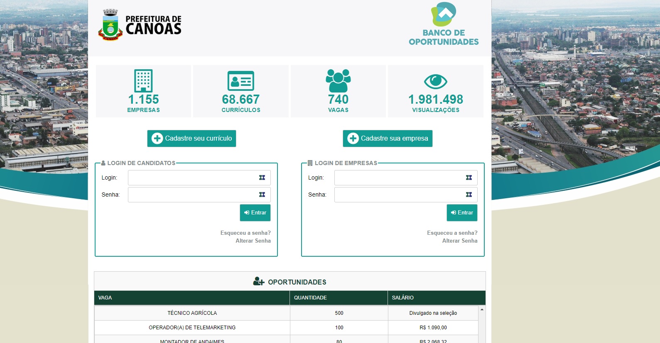This screenshot has height=343, width=660.
Task: Click the Divulgado na seleção salary cell
Action: coord(433,313)
